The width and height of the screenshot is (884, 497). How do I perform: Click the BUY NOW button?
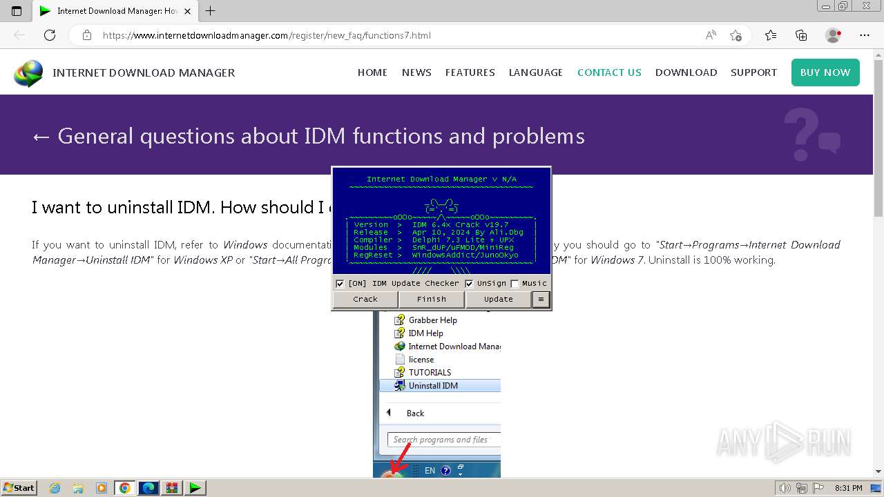click(825, 72)
